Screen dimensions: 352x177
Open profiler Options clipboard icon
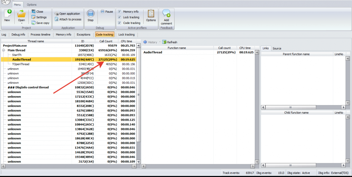pos(151,13)
